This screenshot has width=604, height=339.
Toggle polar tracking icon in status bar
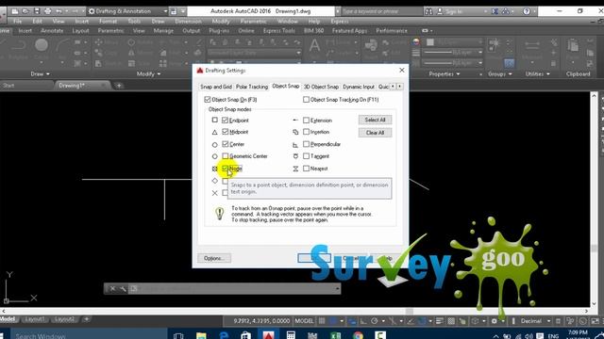click(x=375, y=321)
